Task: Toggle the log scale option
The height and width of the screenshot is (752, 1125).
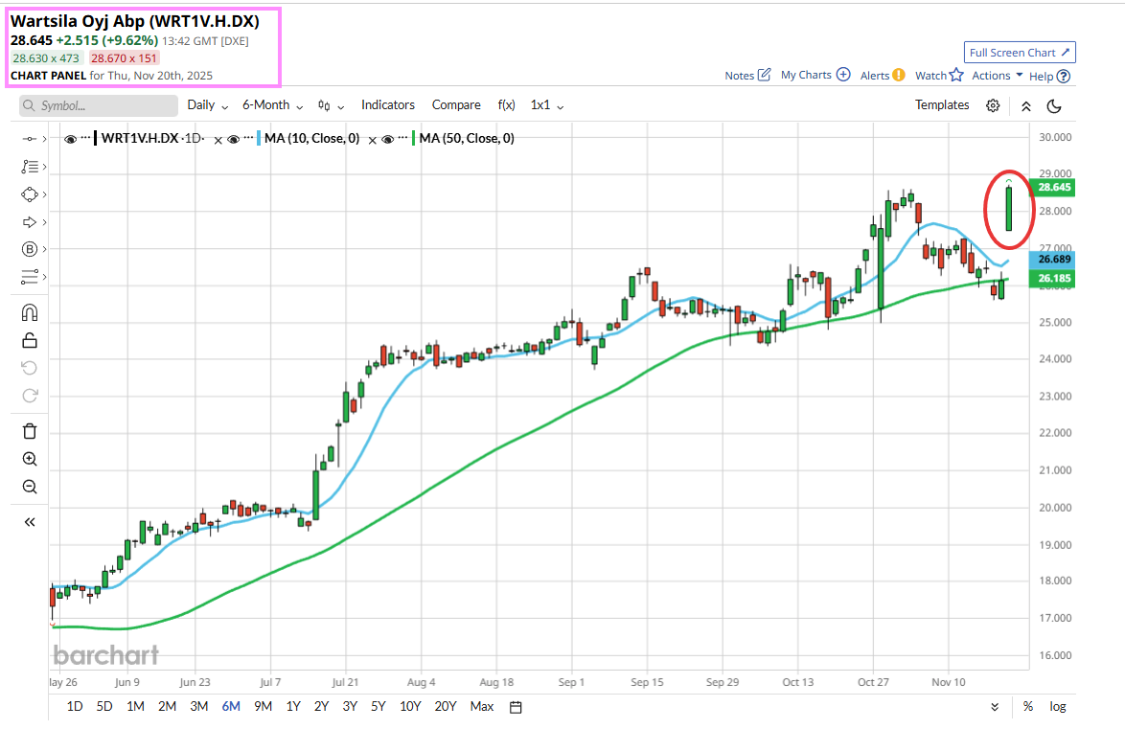Action: tap(1057, 707)
